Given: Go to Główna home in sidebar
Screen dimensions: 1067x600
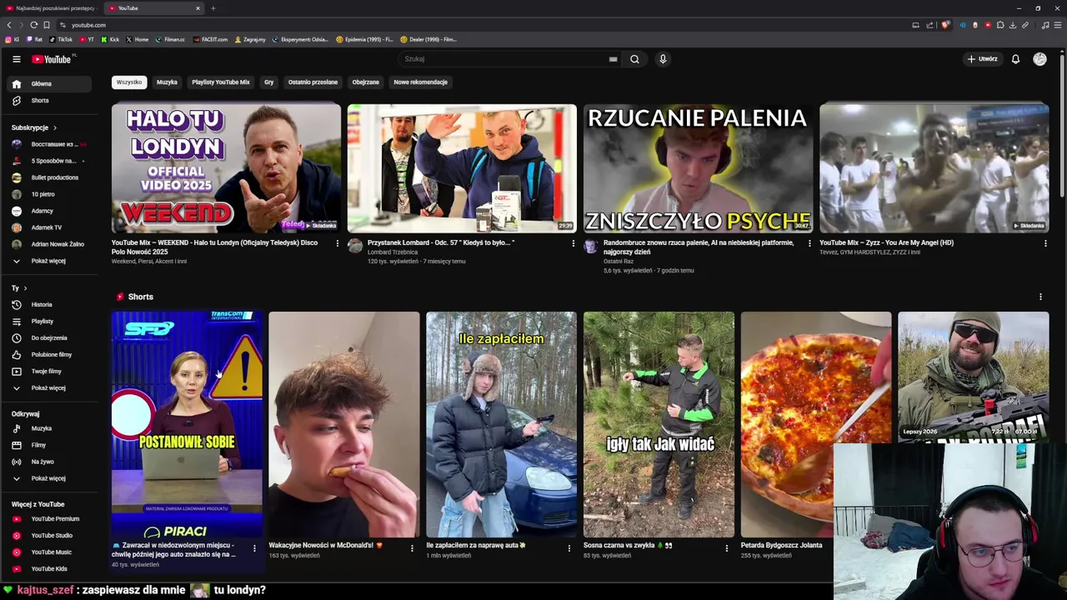Looking at the screenshot, I should [49, 83].
